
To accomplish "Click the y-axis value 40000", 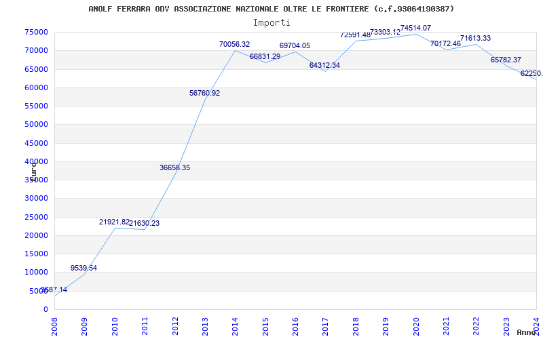I will [37, 161].
